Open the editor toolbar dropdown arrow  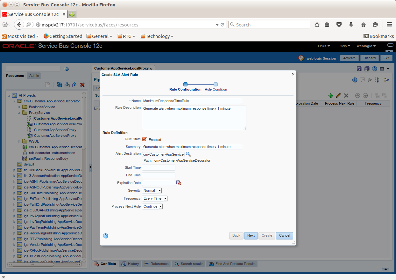pos(388,69)
